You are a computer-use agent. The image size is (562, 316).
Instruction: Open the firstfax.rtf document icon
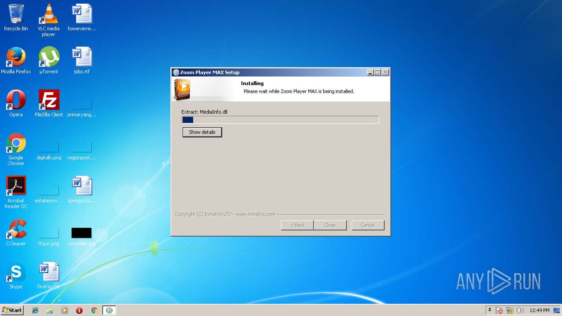[48, 276]
